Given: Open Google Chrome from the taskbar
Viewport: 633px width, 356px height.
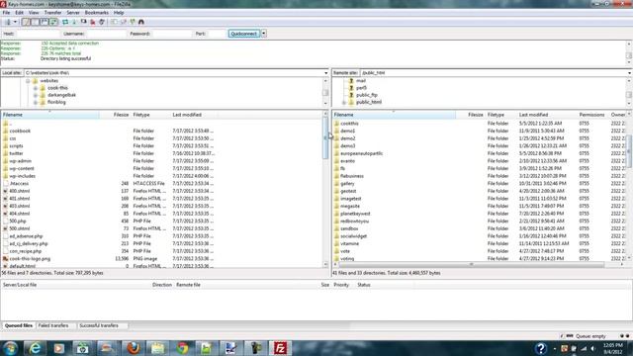Looking at the screenshot, I should click(x=182, y=348).
